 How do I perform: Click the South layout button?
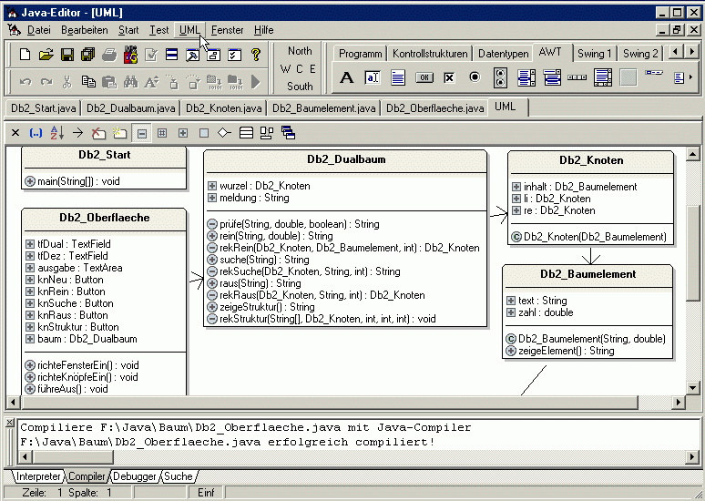[x=300, y=87]
